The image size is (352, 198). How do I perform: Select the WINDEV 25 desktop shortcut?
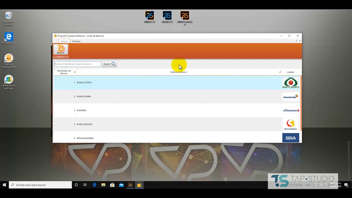pos(150,17)
